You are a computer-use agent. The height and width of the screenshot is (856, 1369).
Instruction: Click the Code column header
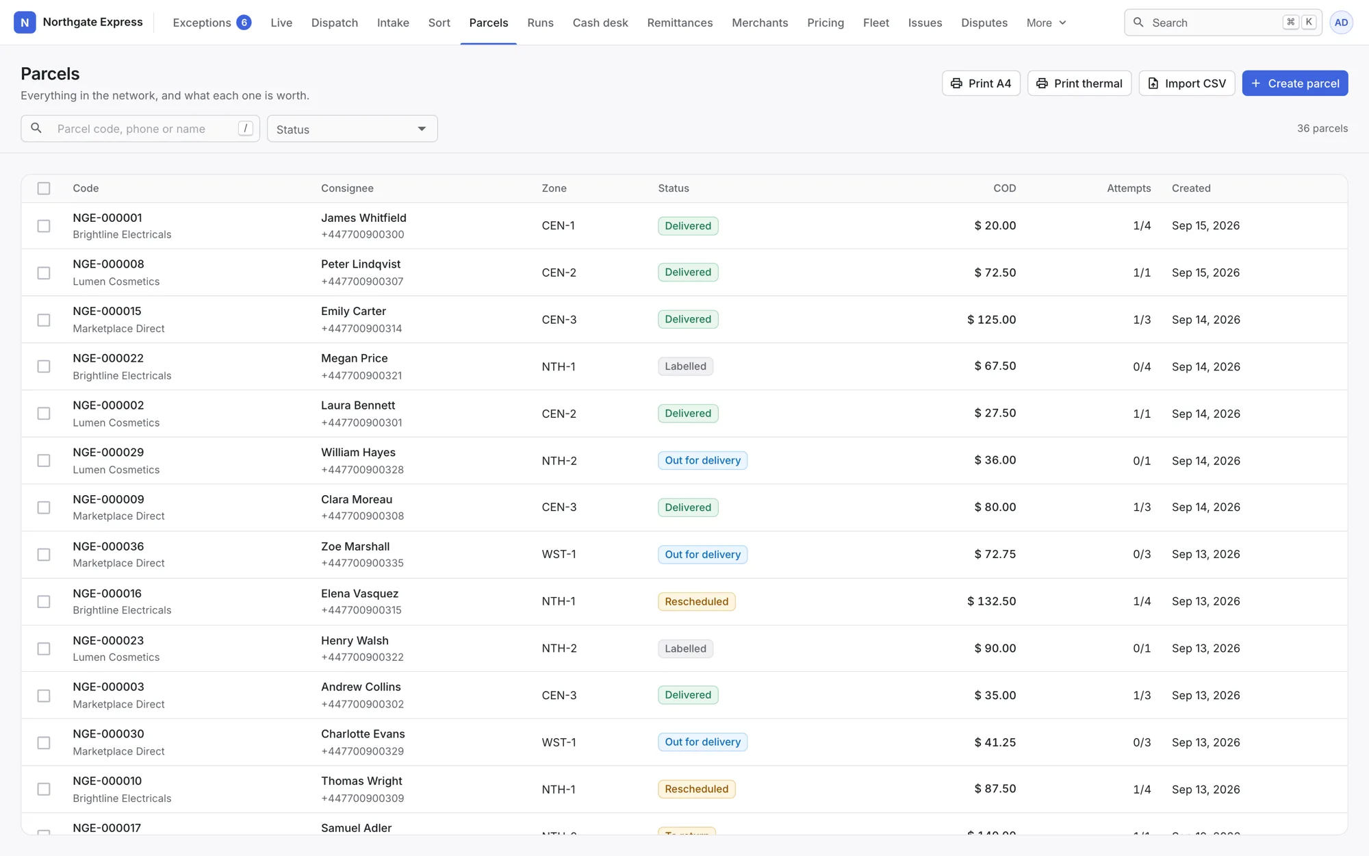pos(86,188)
